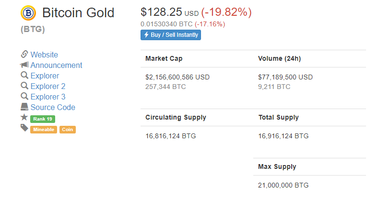Click the megaphone icon beside Announcement
390x210 pixels.
click(x=24, y=65)
